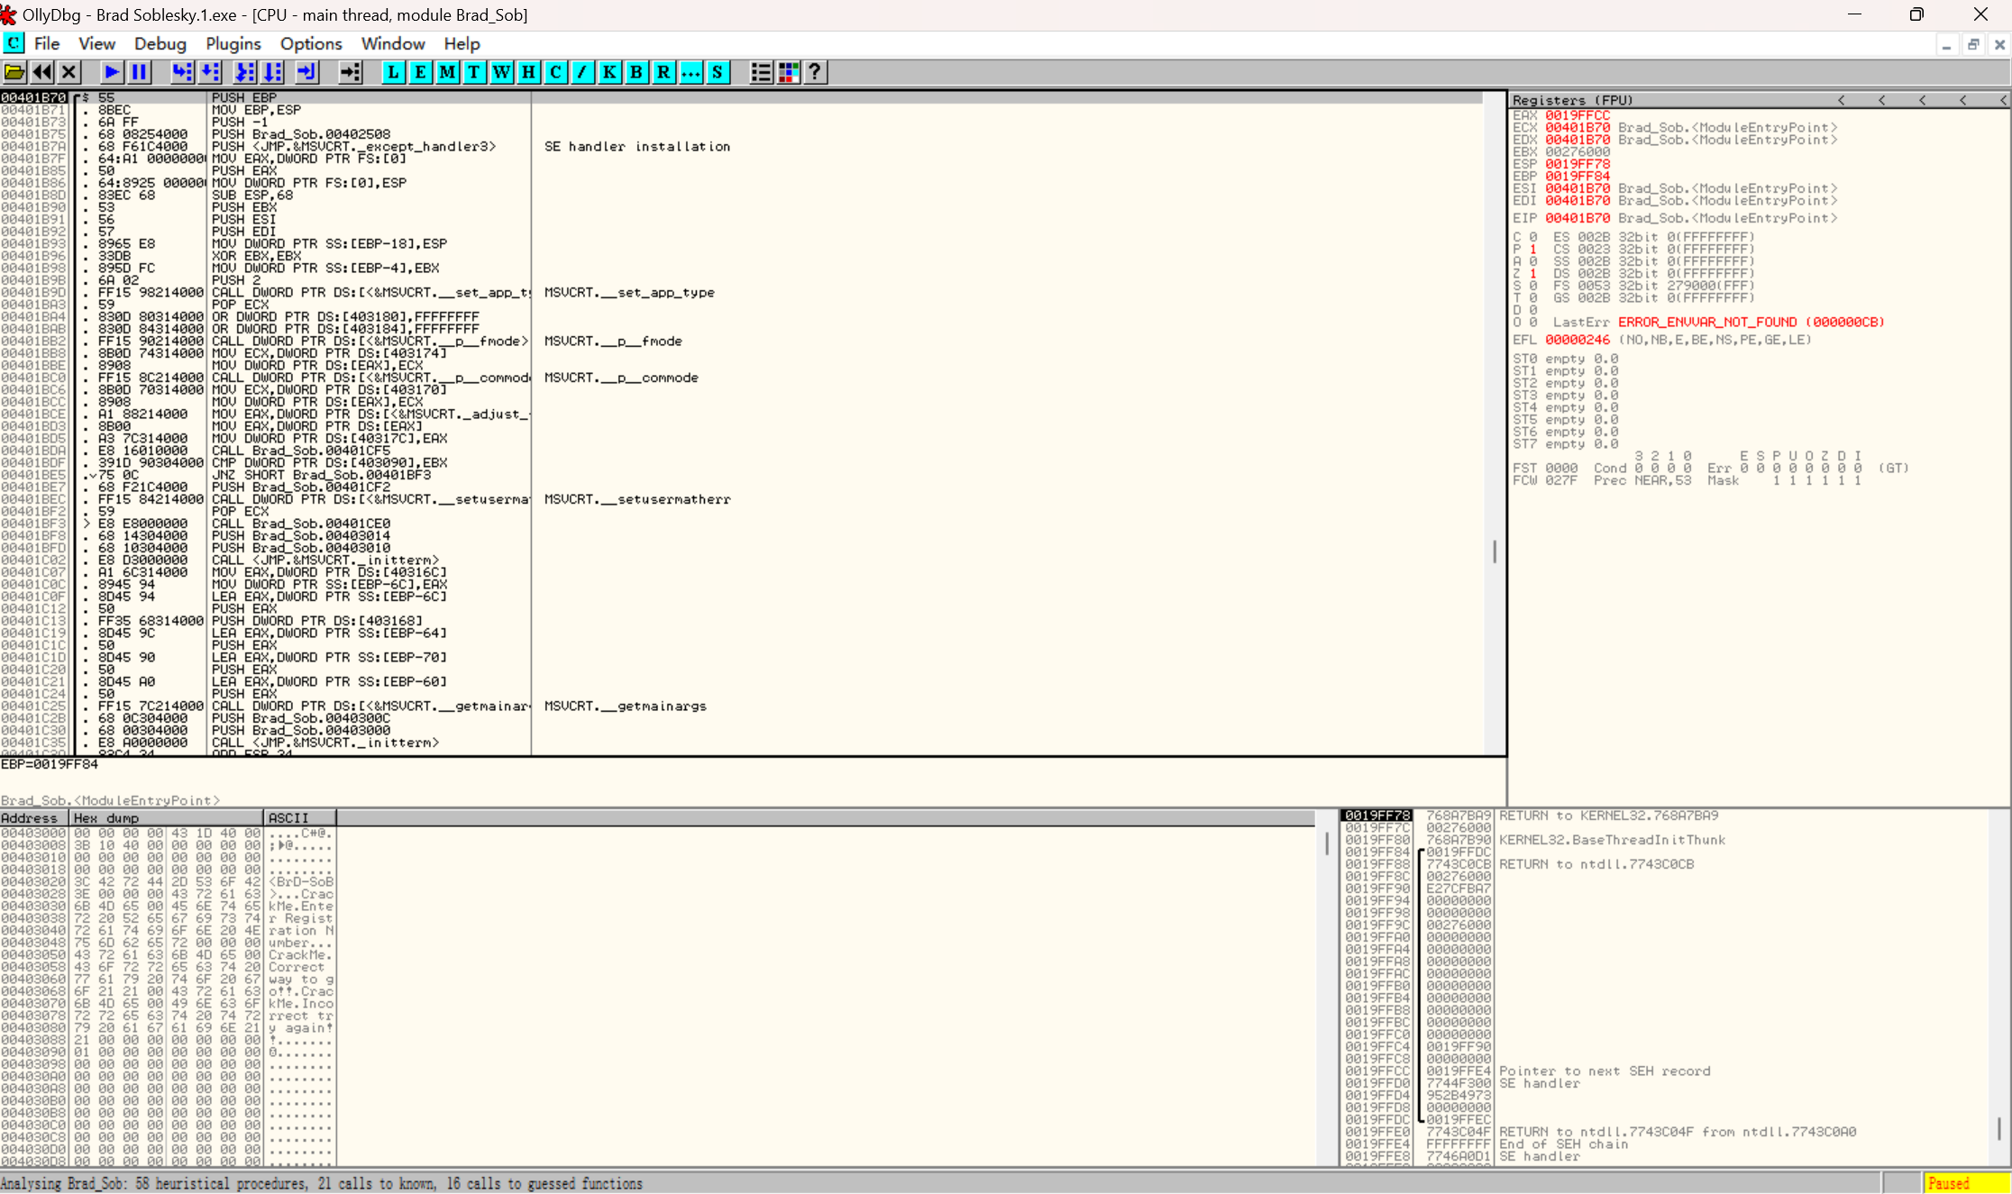Open the Call stack 'K' window
Image resolution: width=2012 pixels, height=1194 pixels.
pyautogui.click(x=609, y=72)
